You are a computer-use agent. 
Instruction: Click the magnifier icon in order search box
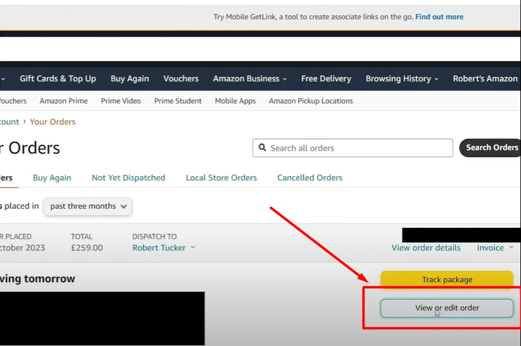click(262, 148)
